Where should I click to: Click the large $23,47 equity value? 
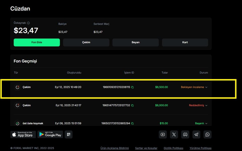26,30
